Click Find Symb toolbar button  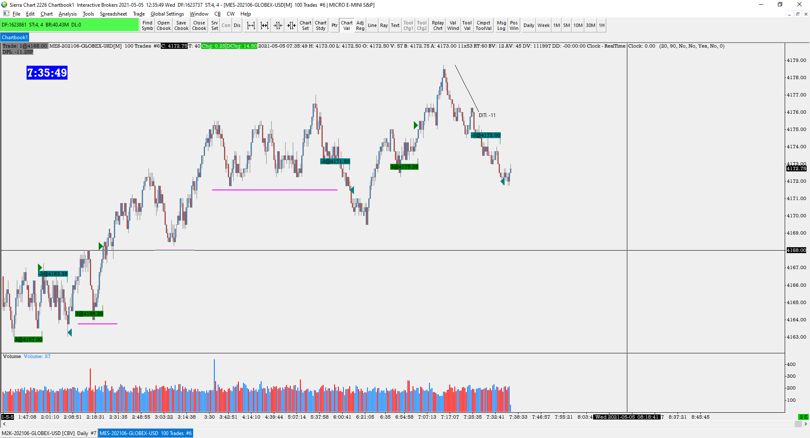(x=147, y=25)
